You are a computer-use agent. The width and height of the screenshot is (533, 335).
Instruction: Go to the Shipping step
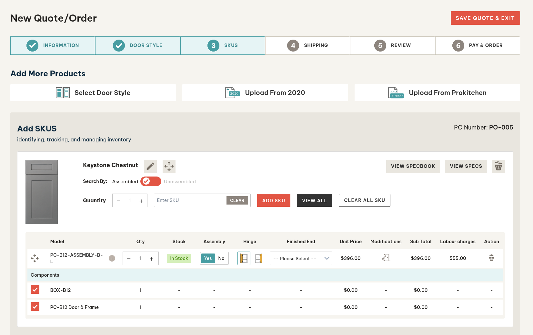(x=307, y=45)
